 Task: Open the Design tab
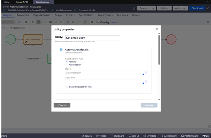click(x=58, y=15)
